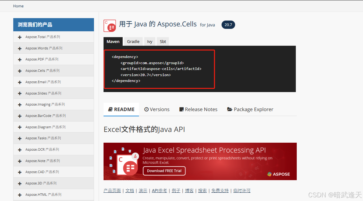Screen dimensions: 363x201
Task: Click the Package Explorer folder icon
Action: coord(230,109)
